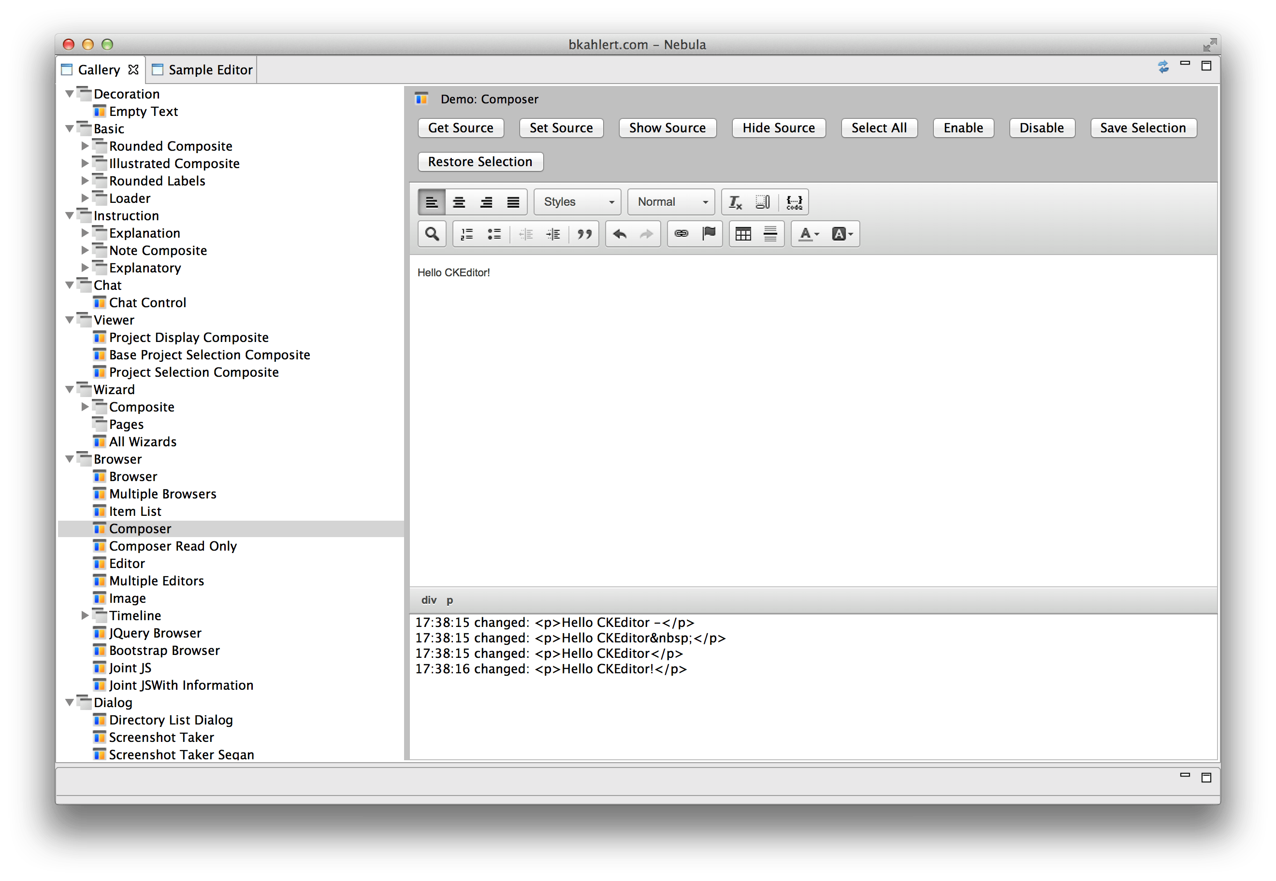Screen dimensions: 1276x881
Task: Select Chat Control in the tree
Action: 147,302
